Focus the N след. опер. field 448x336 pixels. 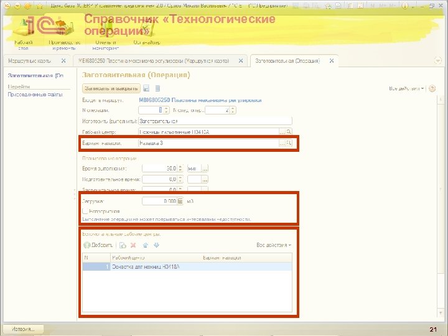click(x=217, y=110)
